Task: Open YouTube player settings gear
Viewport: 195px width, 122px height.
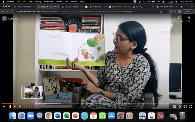Action: (180, 107)
